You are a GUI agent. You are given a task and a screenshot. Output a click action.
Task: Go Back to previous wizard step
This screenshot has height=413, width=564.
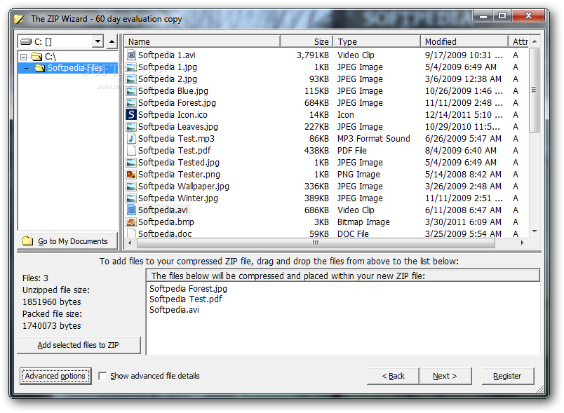click(393, 376)
